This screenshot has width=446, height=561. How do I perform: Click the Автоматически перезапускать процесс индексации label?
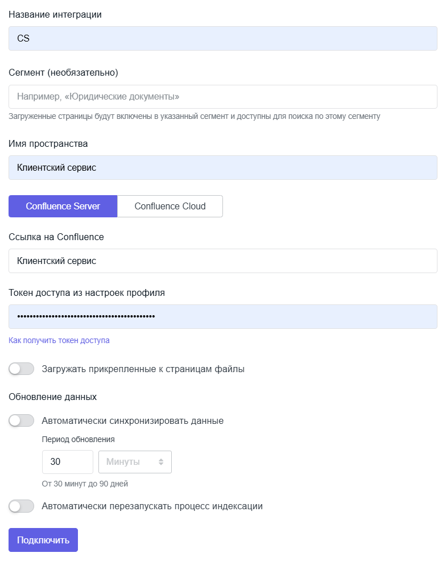tap(152, 506)
